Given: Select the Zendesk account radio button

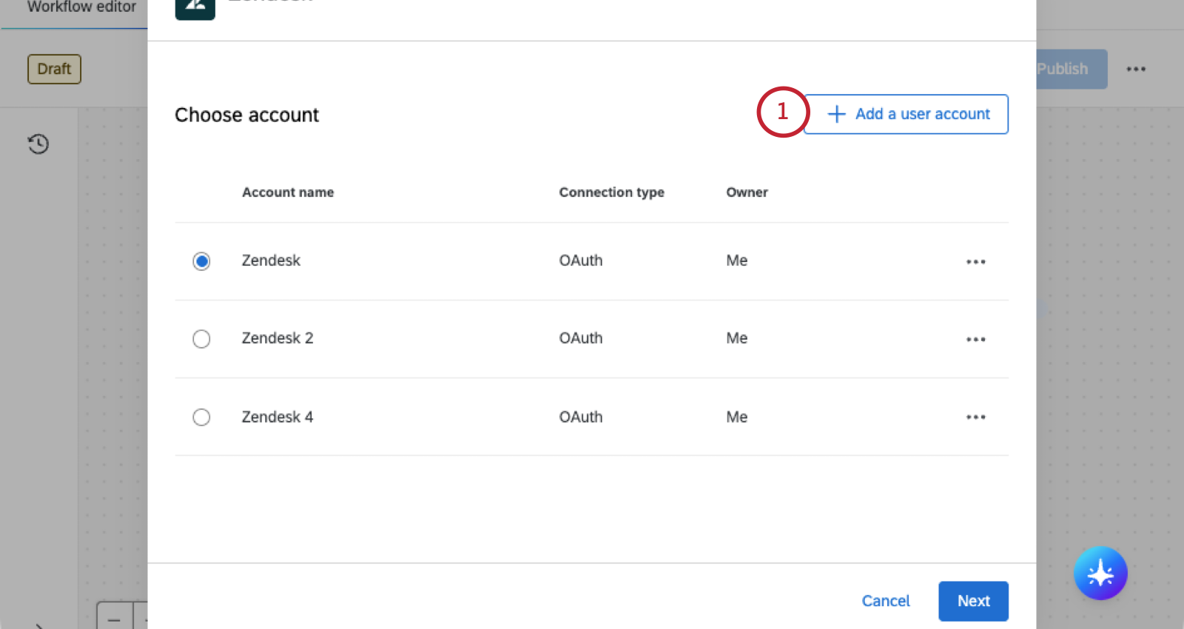Looking at the screenshot, I should (x=201, y=261).
